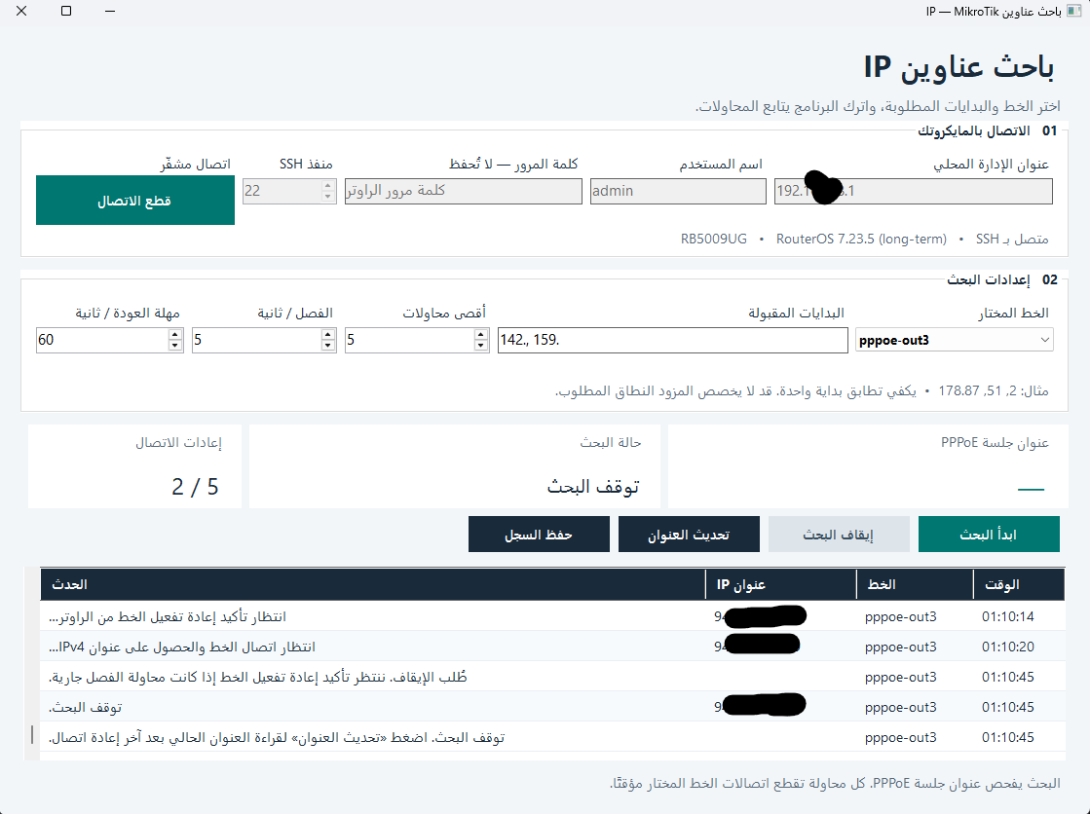Click the RouterOS 7.23.5 (long-term) status text
Image resolution: width=1090 pixels, height=814 pixels.
pos(861,240)
